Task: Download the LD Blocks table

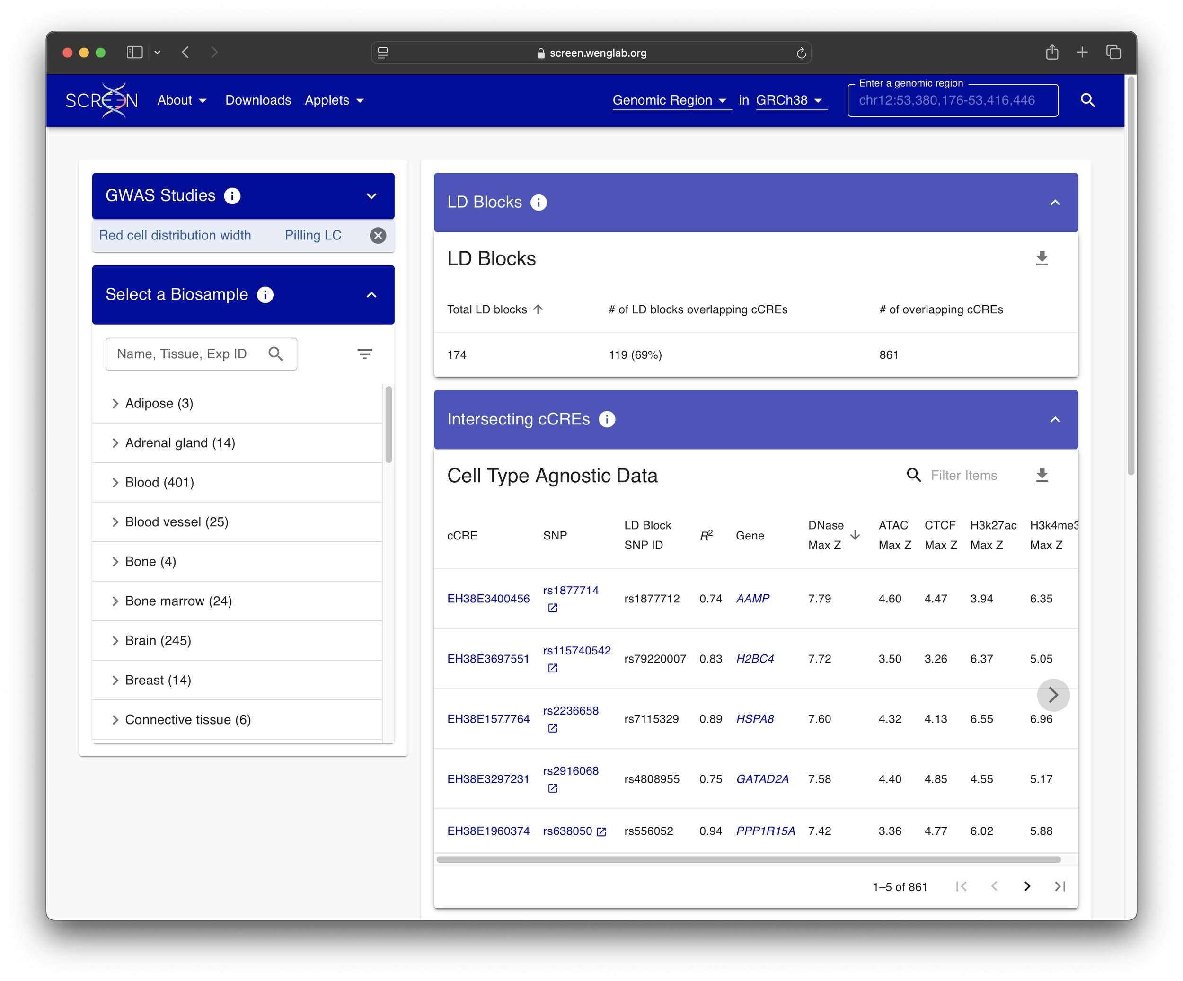Action: tap(1042, 259)
